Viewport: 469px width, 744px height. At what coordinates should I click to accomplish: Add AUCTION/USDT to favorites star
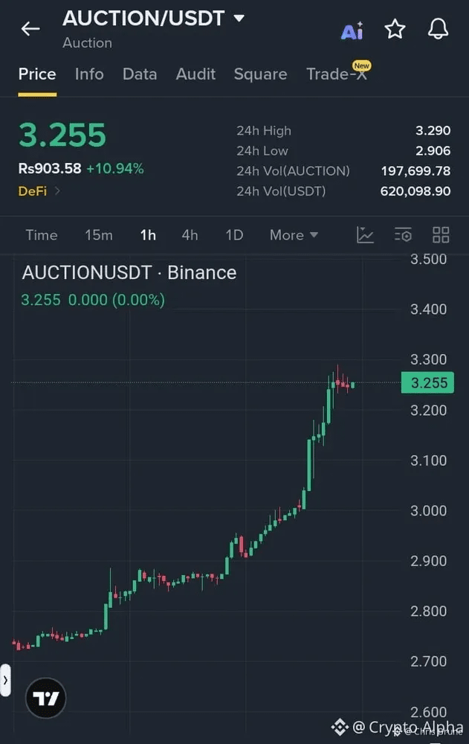(x=395, y=30)
